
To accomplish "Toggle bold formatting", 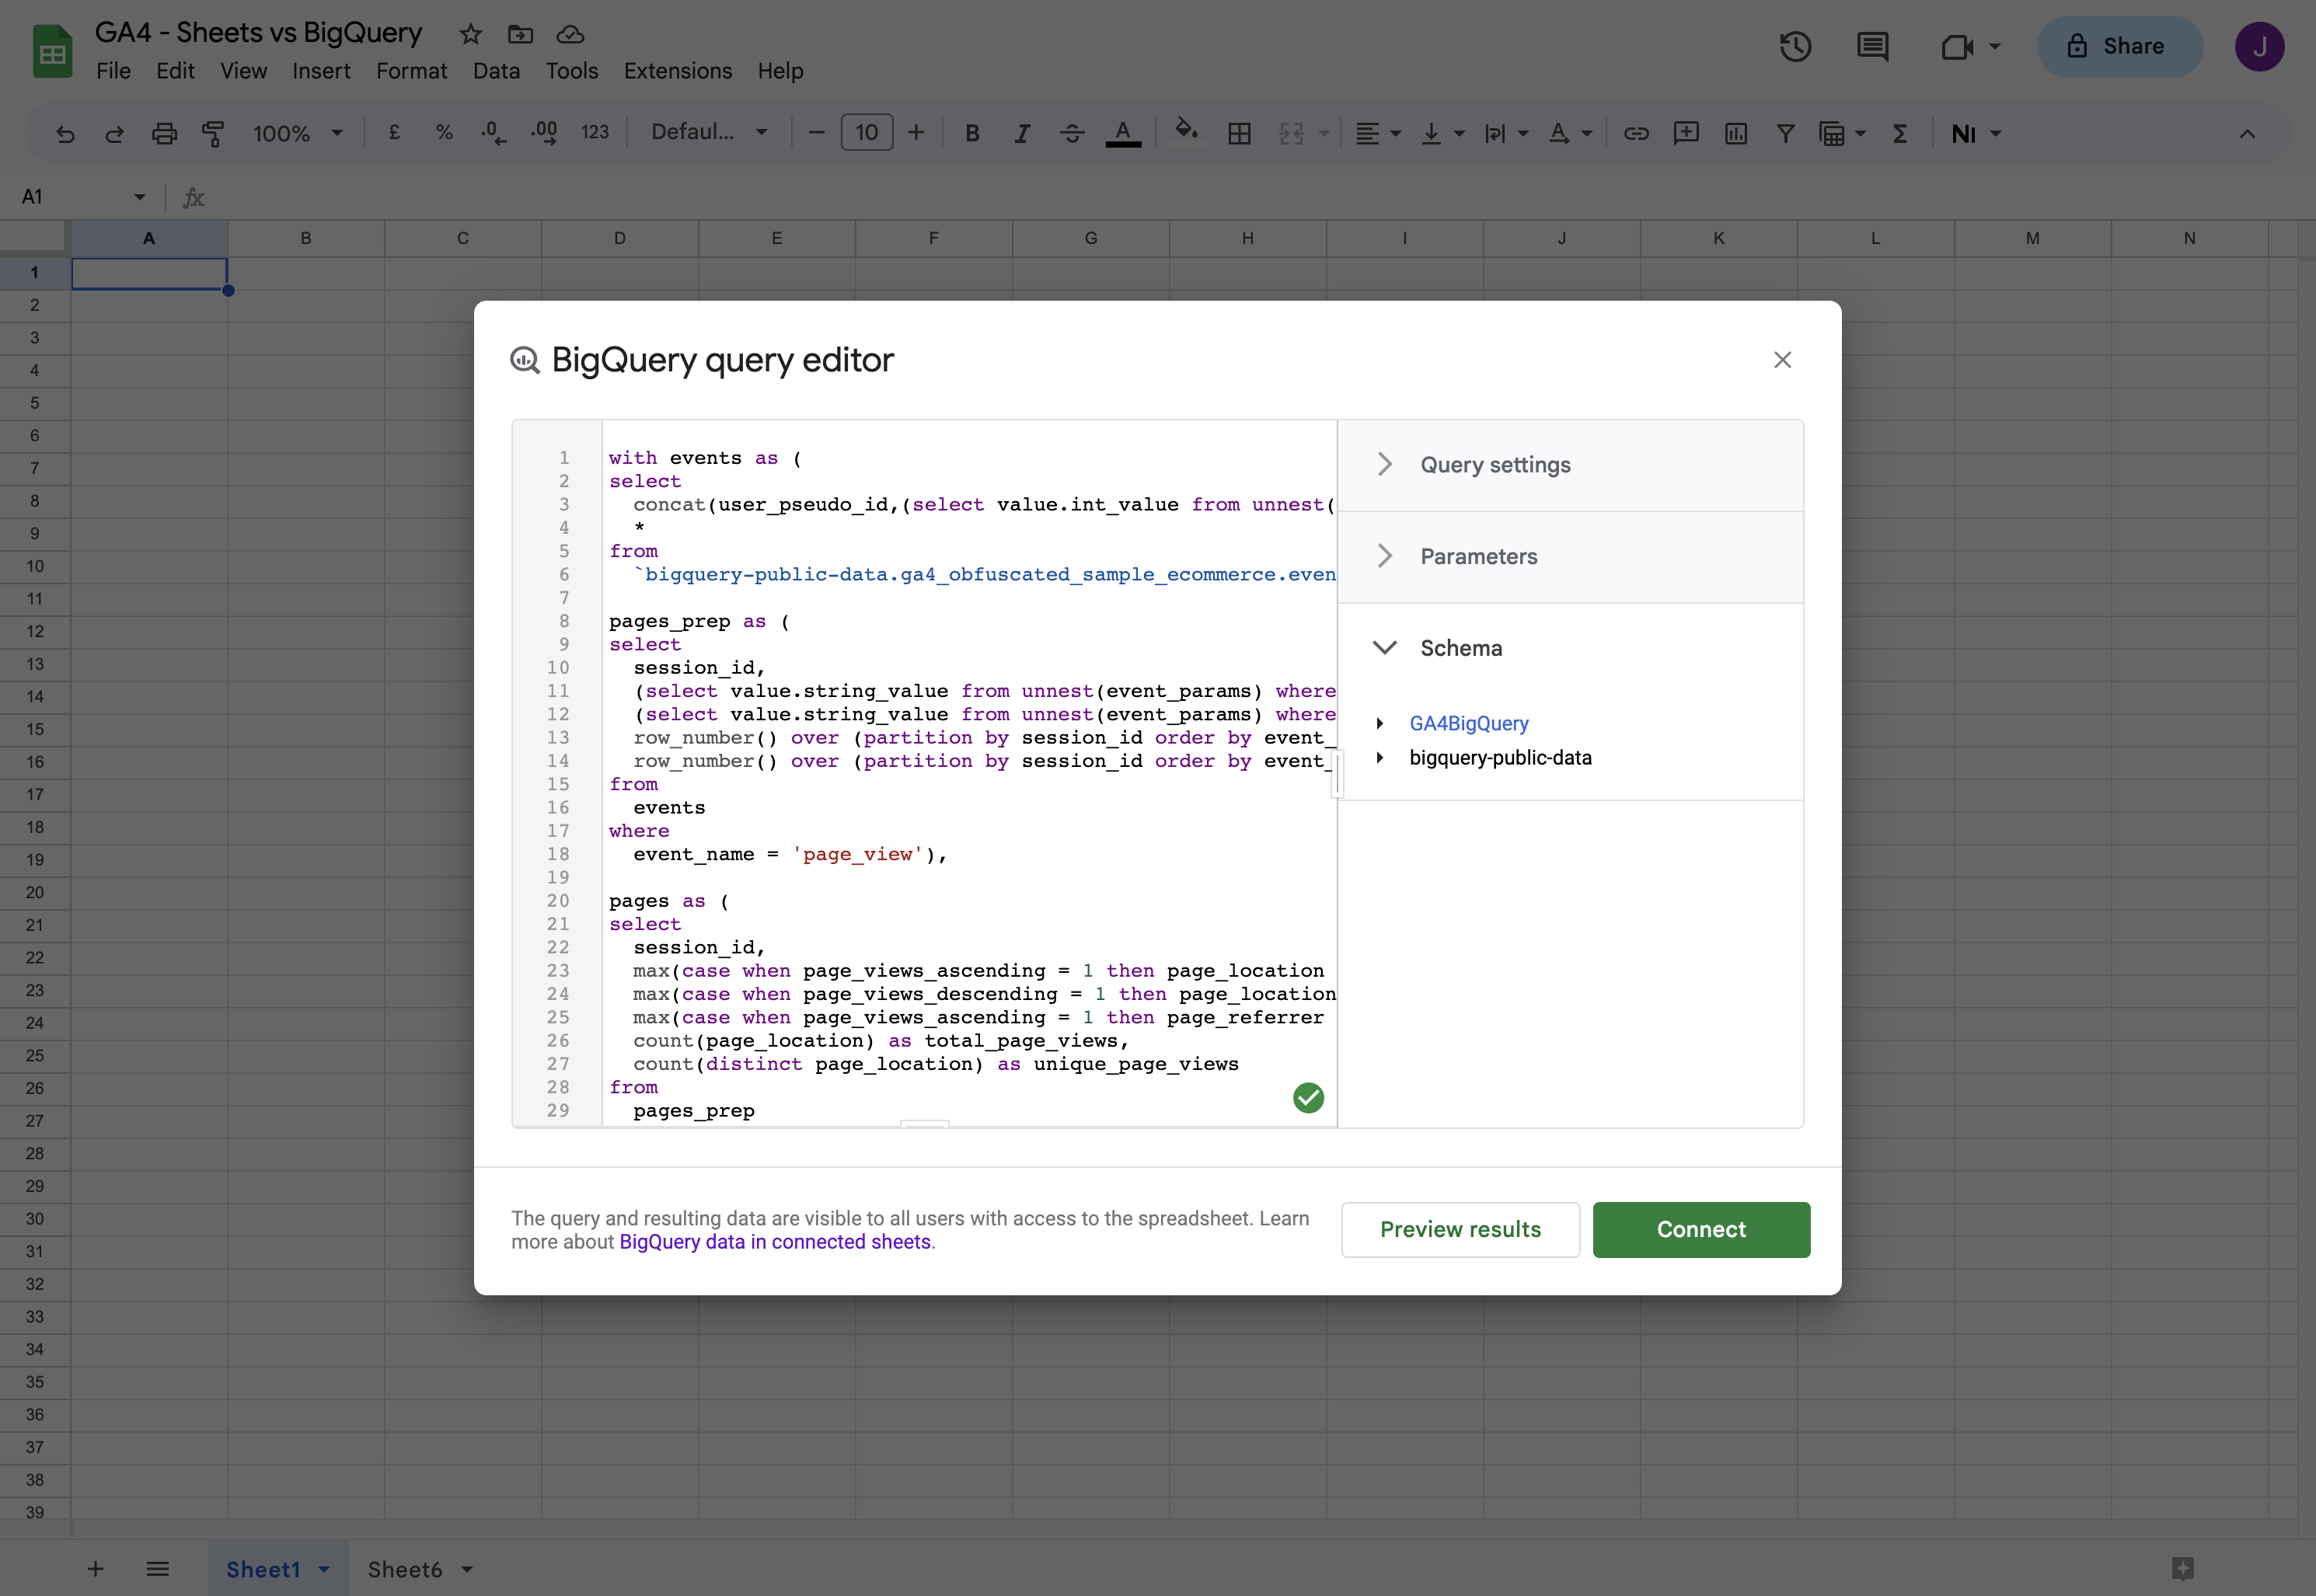I will pos(971,132).
